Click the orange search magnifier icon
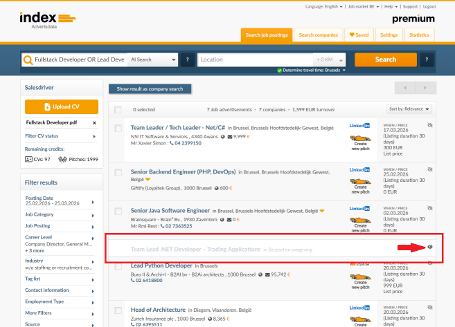Screen dimensions: 455x327 (x=28, y=59)
